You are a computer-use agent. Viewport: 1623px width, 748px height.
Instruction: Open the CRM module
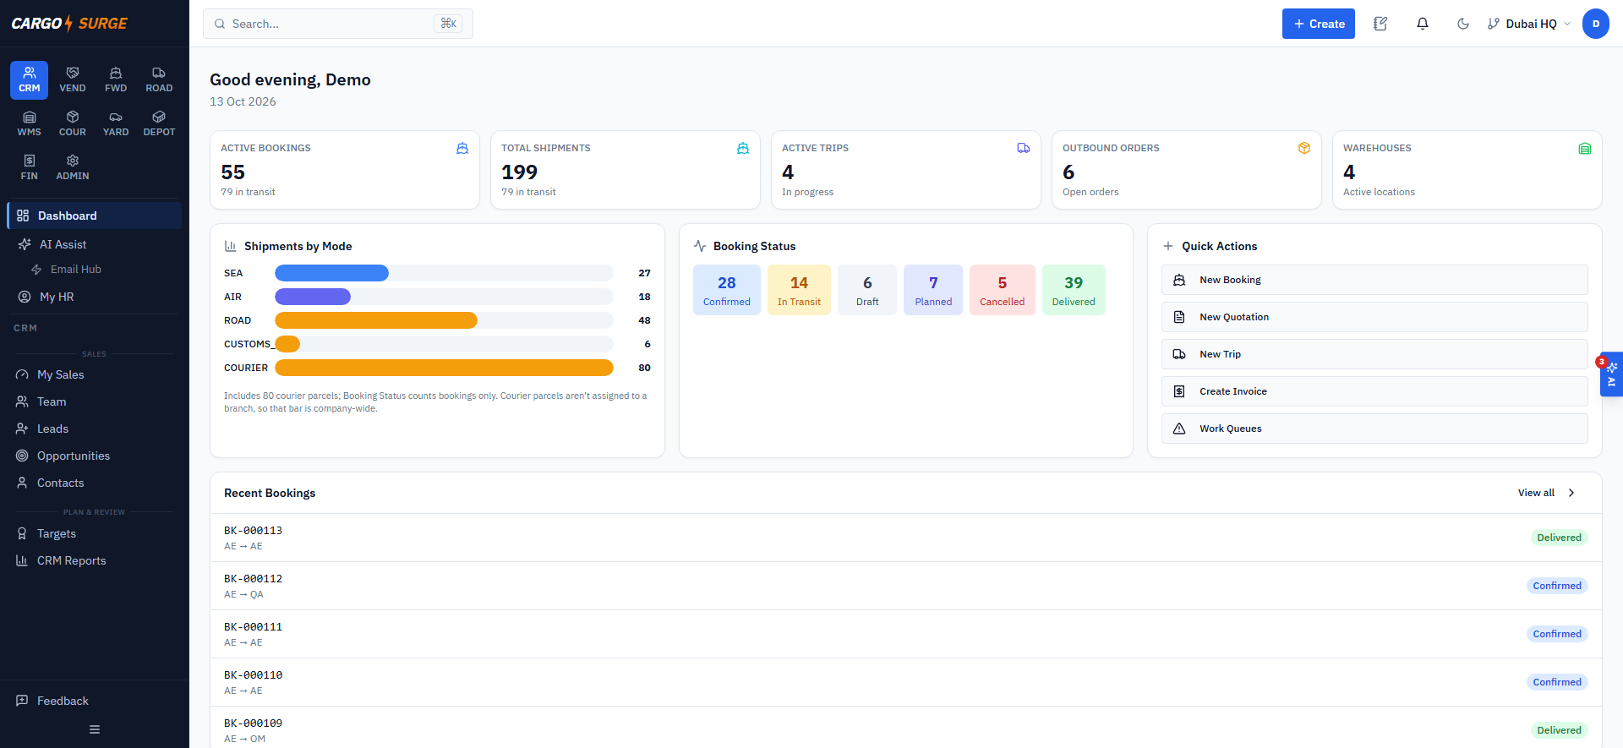pos(29,80)
